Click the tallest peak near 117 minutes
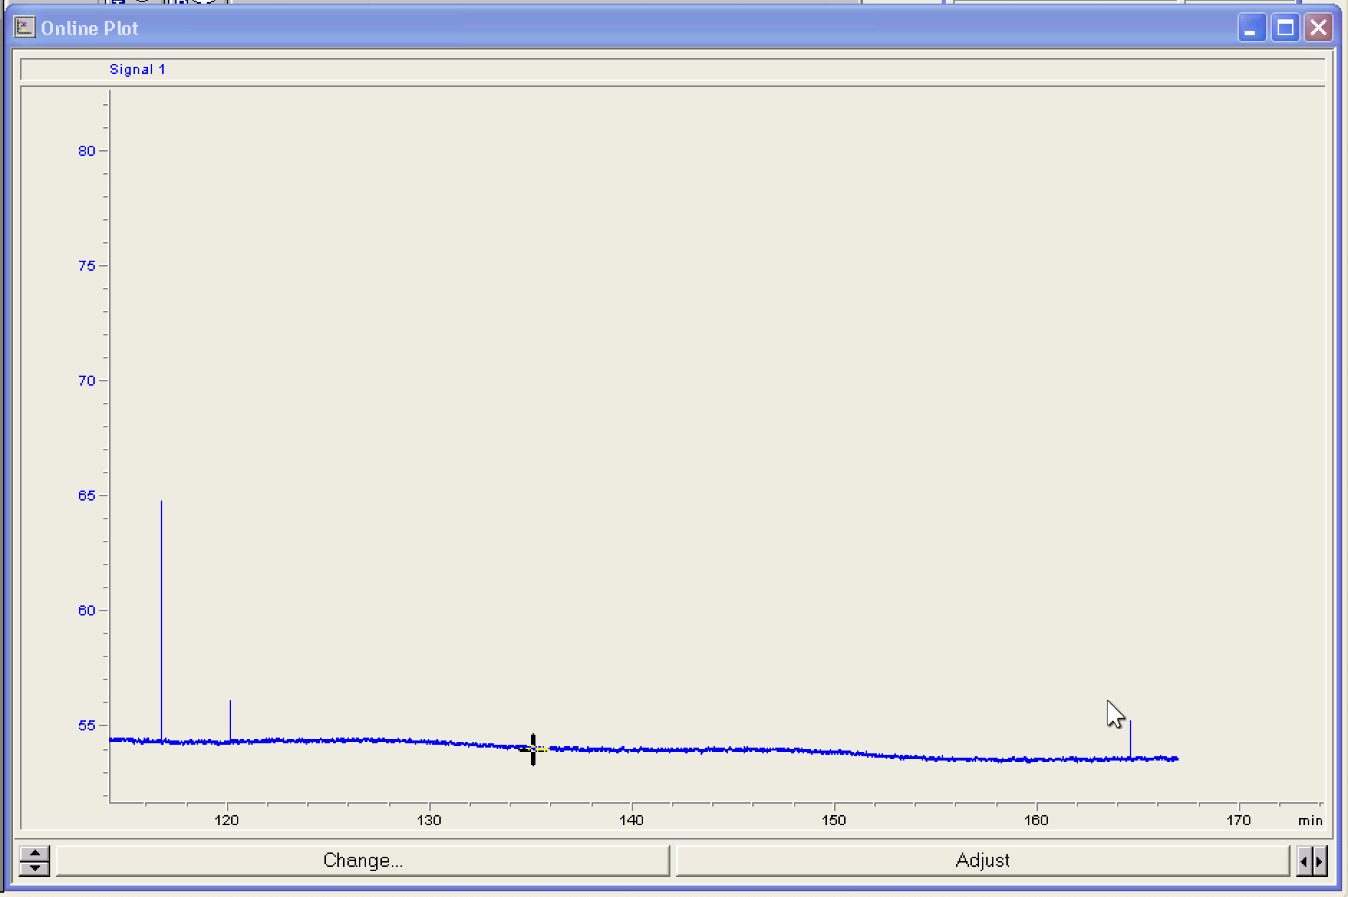Image resolution: width=1348 pixels, height=897 pixels. 162,618
